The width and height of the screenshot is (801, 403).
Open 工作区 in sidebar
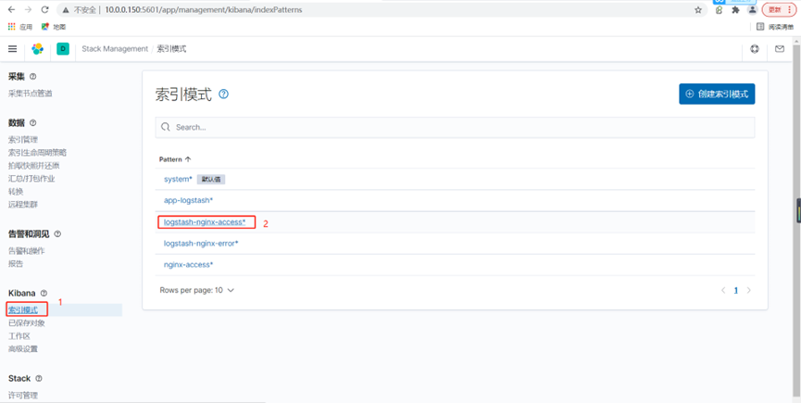19,336
